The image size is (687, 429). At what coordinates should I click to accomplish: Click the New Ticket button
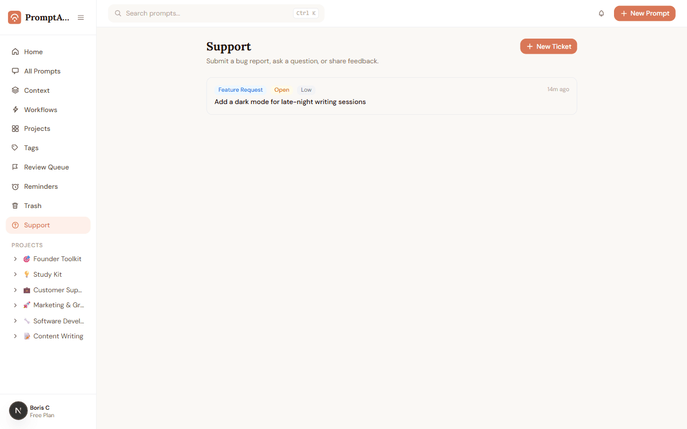pyautogui.click(x=549, y=47)
